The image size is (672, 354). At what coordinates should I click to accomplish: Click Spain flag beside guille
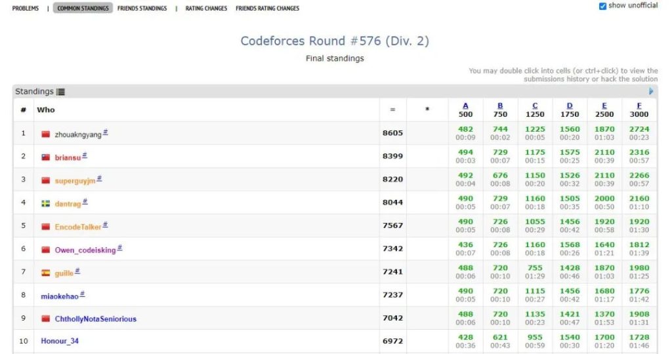coord(45,273)
